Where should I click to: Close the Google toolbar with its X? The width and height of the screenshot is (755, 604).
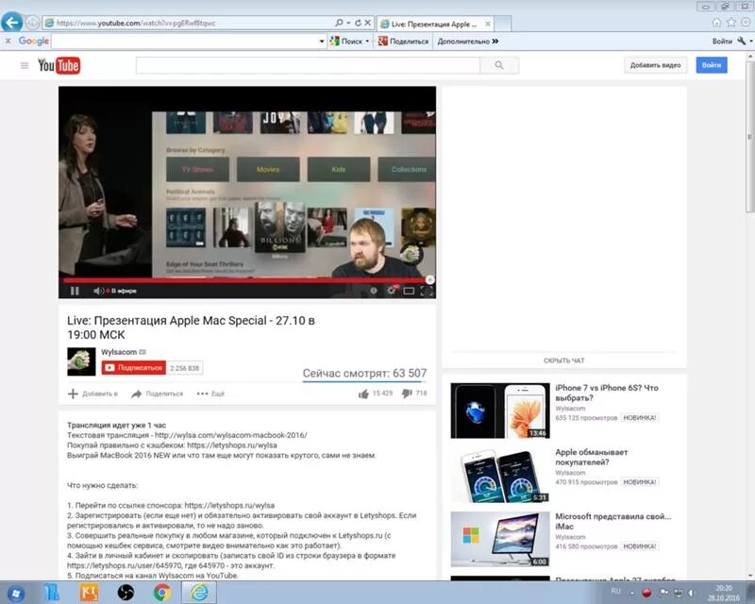(8, 41)
